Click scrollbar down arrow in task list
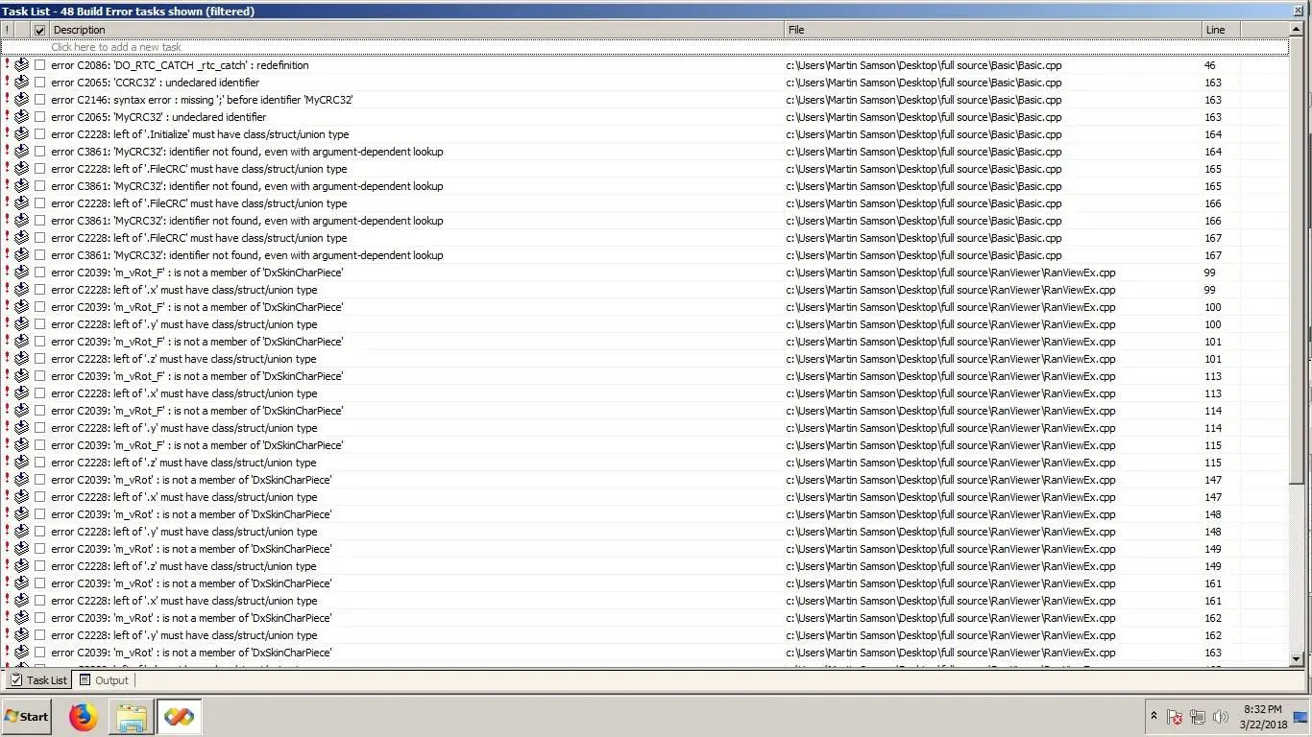 [1297, 659]
